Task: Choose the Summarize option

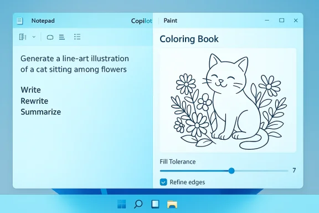Action: [40, 112]
